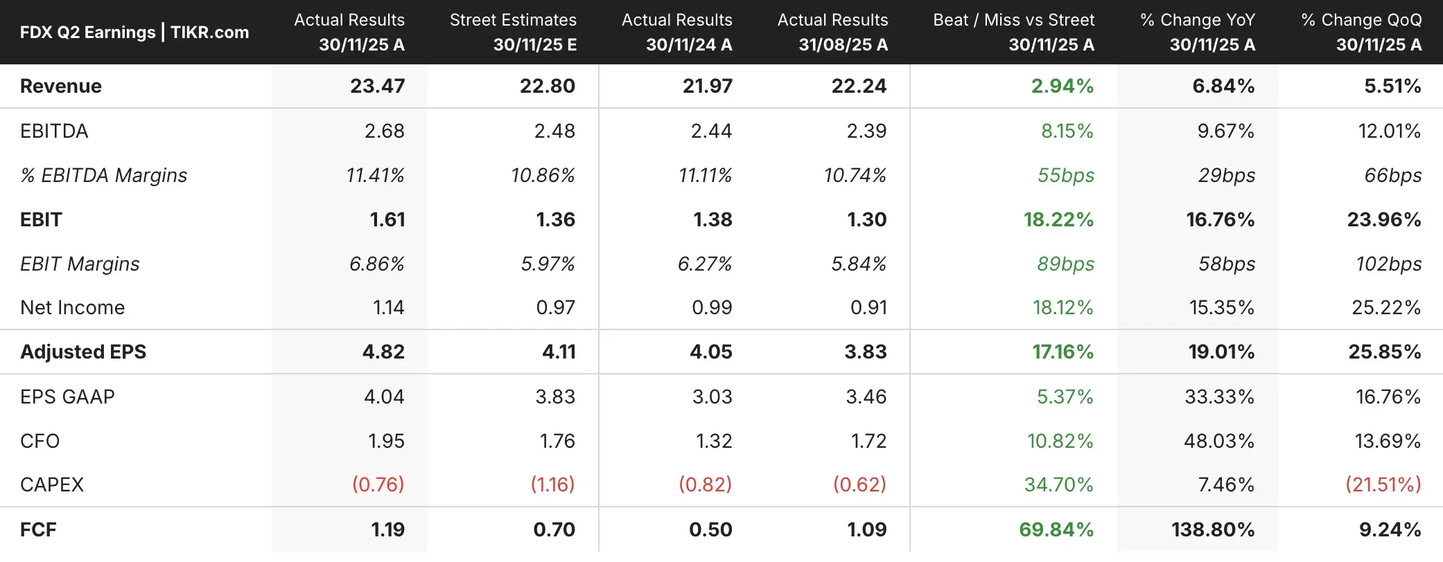Select the 4.82 Adjusted EPS actual value
Image resolution: width=1443 pixels, height=562 pixels.
pyautogui.click(x=383, y=352)
